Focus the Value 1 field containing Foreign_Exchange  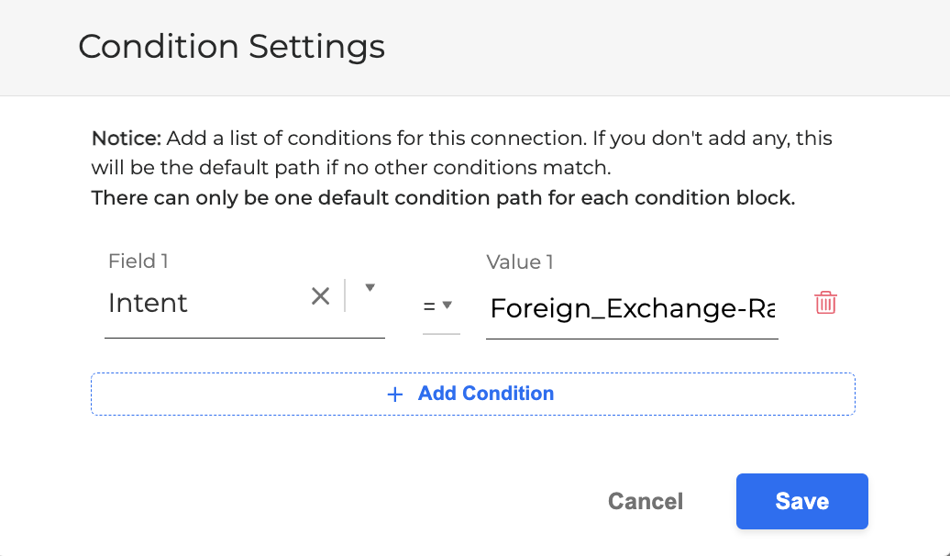point(632,308)
